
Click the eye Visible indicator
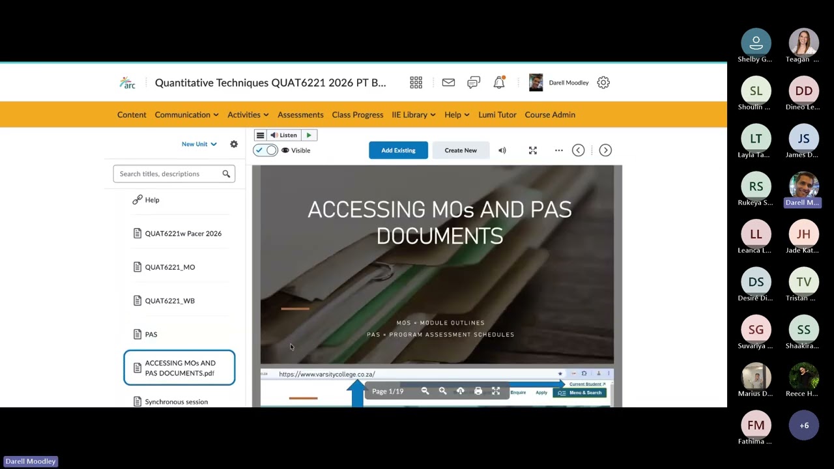point(285,150)
